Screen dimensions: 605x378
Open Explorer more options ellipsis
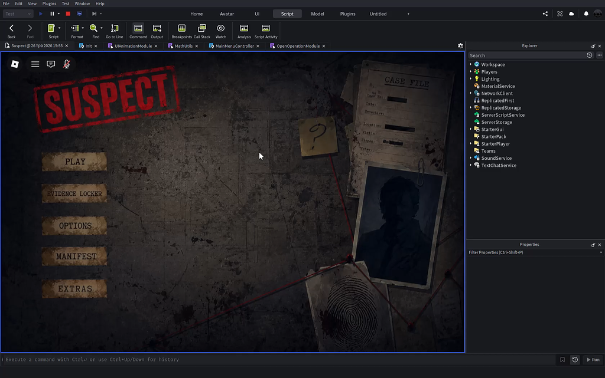pyautogui.click(x=599, y=55)
